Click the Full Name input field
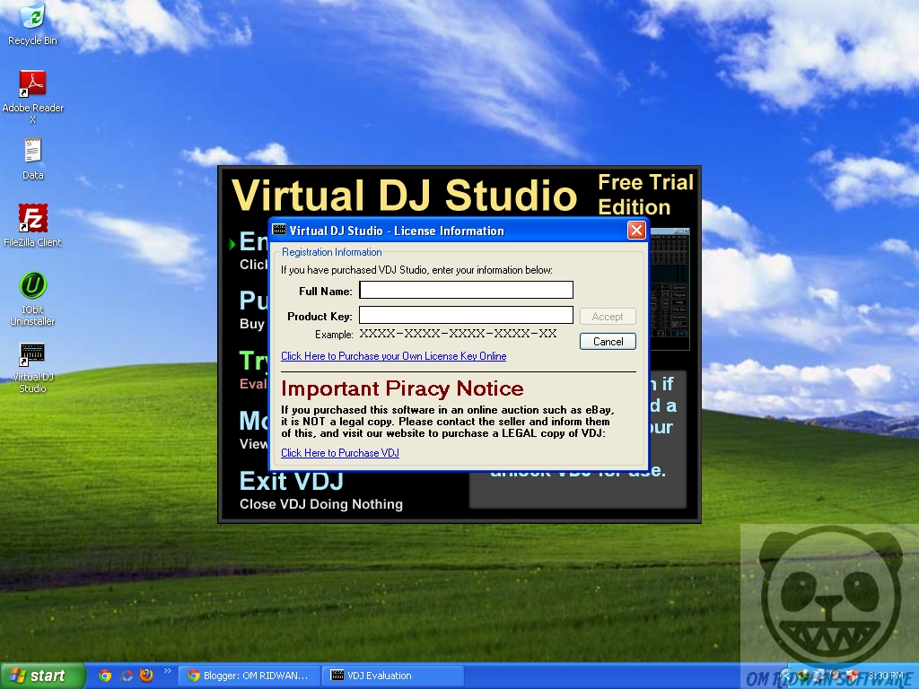Image resolution: width=919 pixels, height=689 pixels. tap(466, 290)
